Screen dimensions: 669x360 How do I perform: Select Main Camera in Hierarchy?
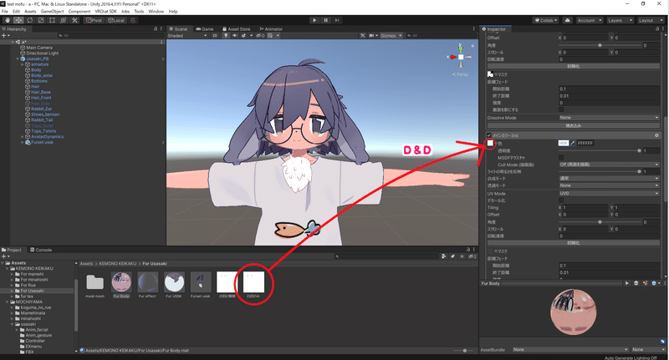(39, 48)
